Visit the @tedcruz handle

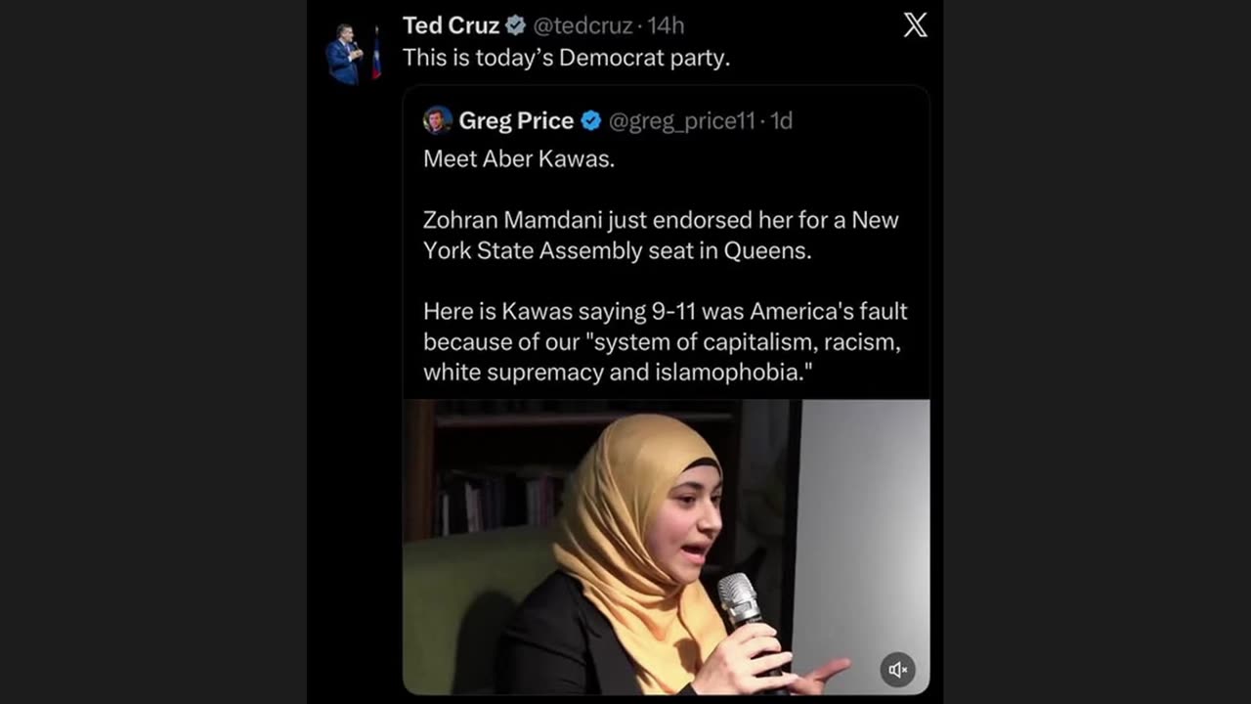(582, 26)
